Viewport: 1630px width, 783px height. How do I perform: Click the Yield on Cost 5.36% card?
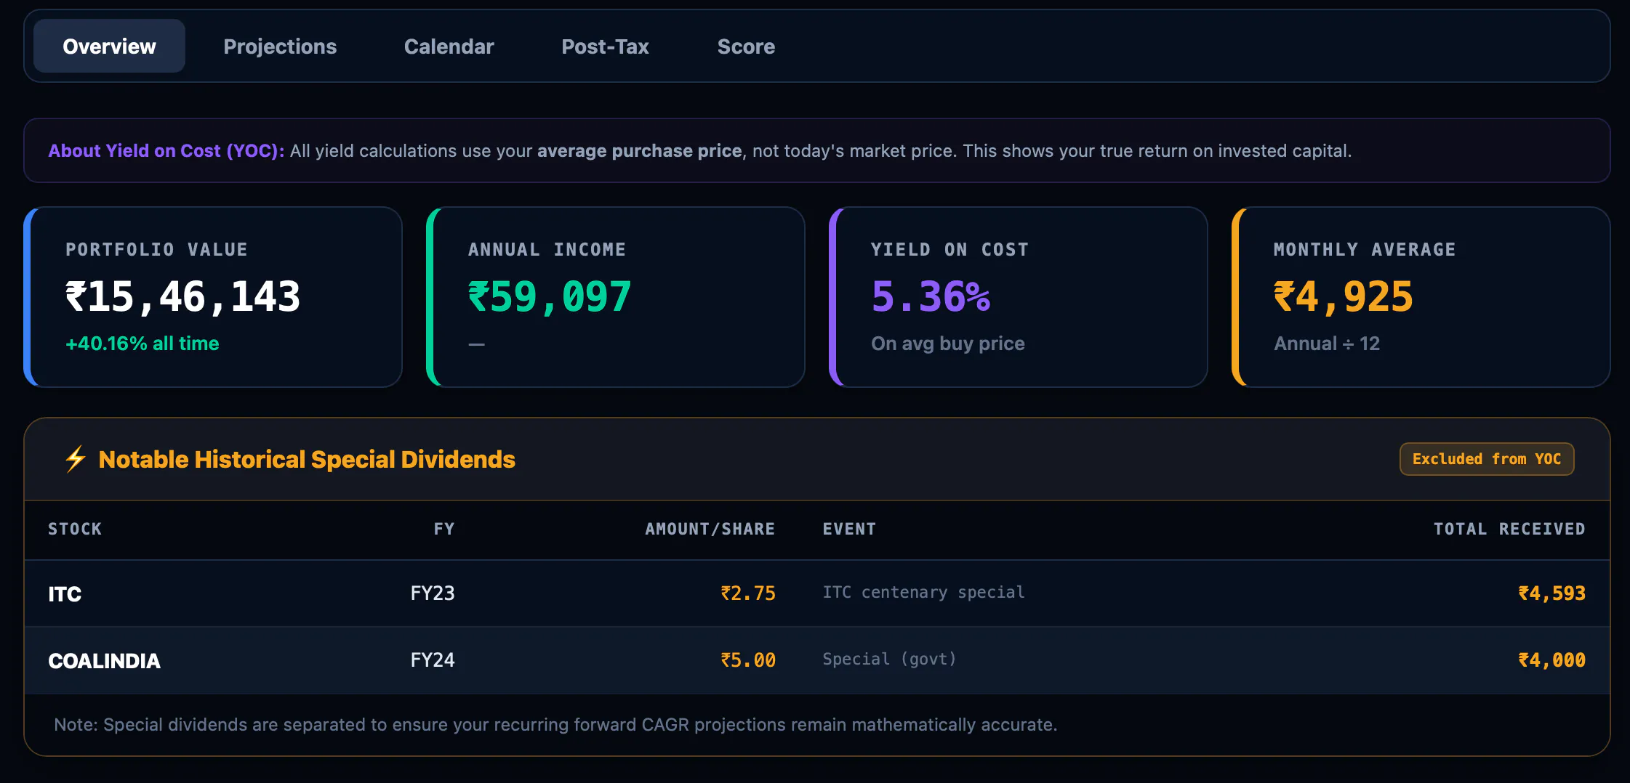pos(1019,297)
